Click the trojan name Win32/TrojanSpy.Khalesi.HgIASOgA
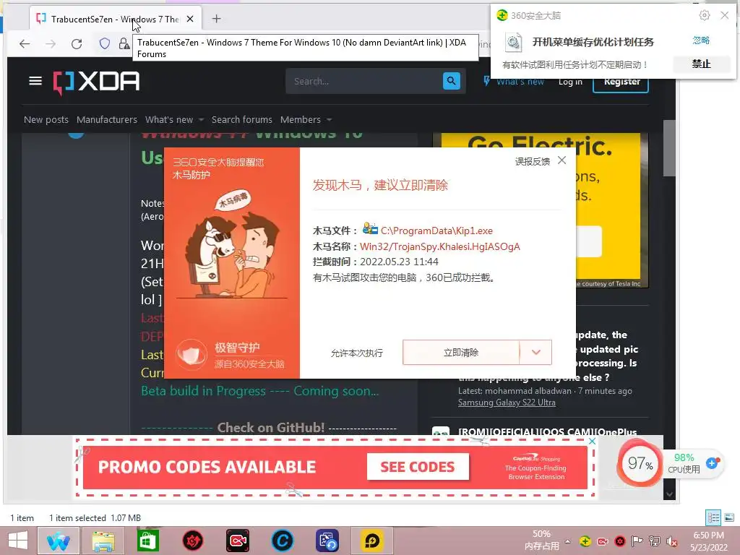The width and height of the screenshot is (740, 555). [x=440, y=246]
